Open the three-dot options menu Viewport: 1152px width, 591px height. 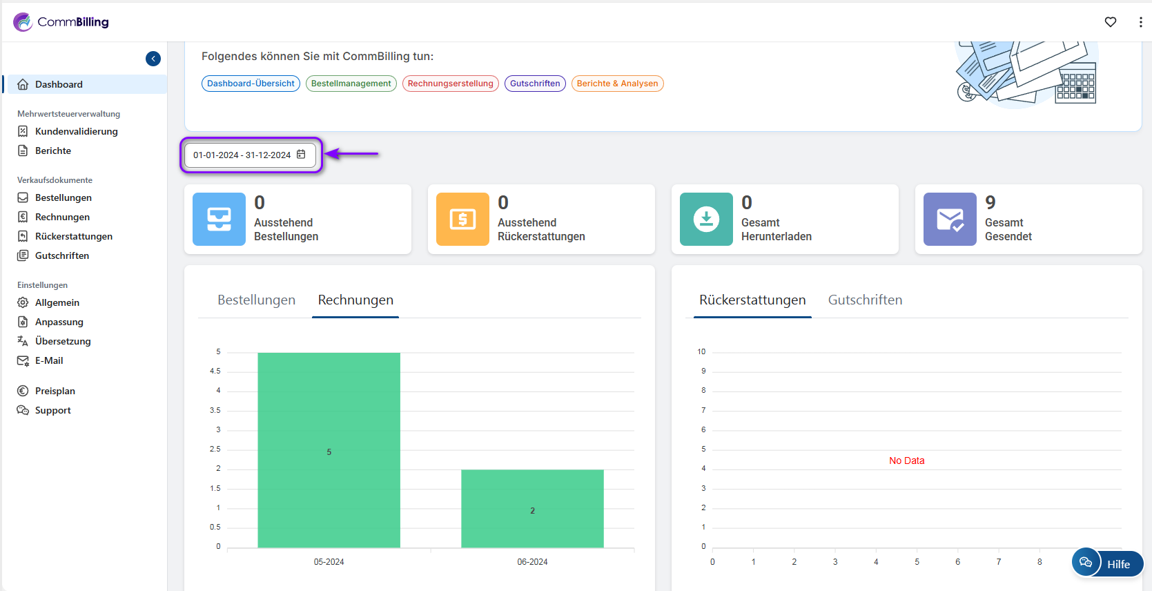(1140, 22)
